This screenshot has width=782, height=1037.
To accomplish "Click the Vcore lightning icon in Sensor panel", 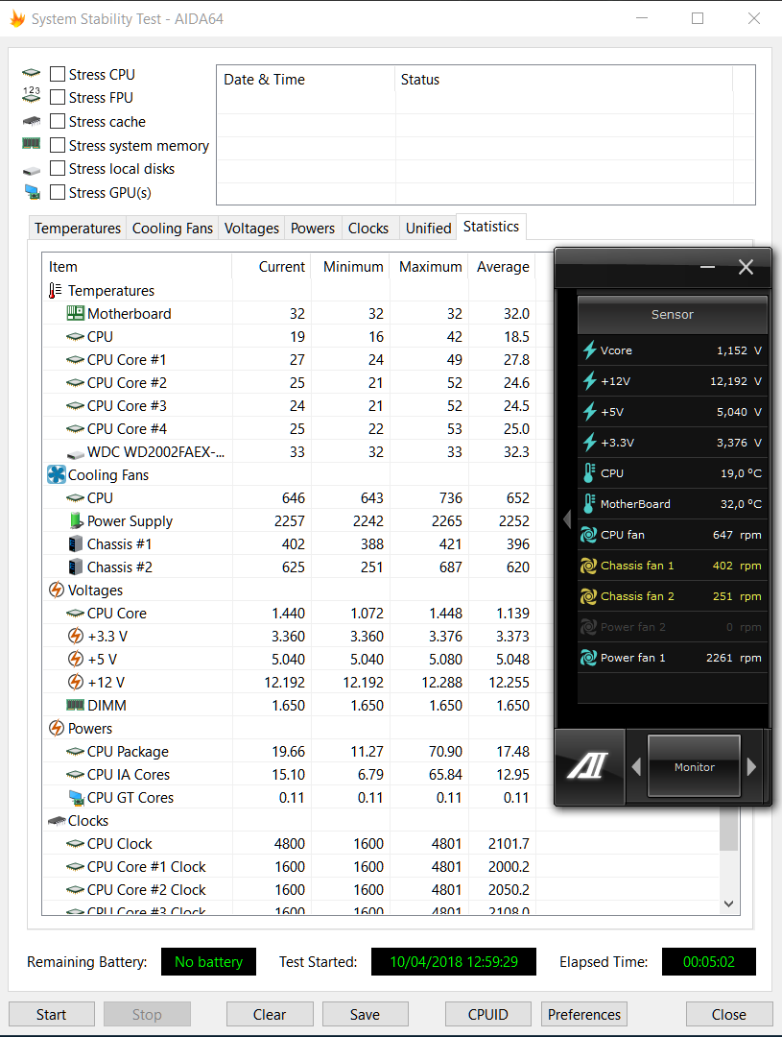I will 589,350.
